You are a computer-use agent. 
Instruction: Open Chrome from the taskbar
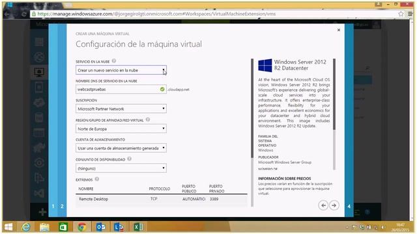point(82,227)
